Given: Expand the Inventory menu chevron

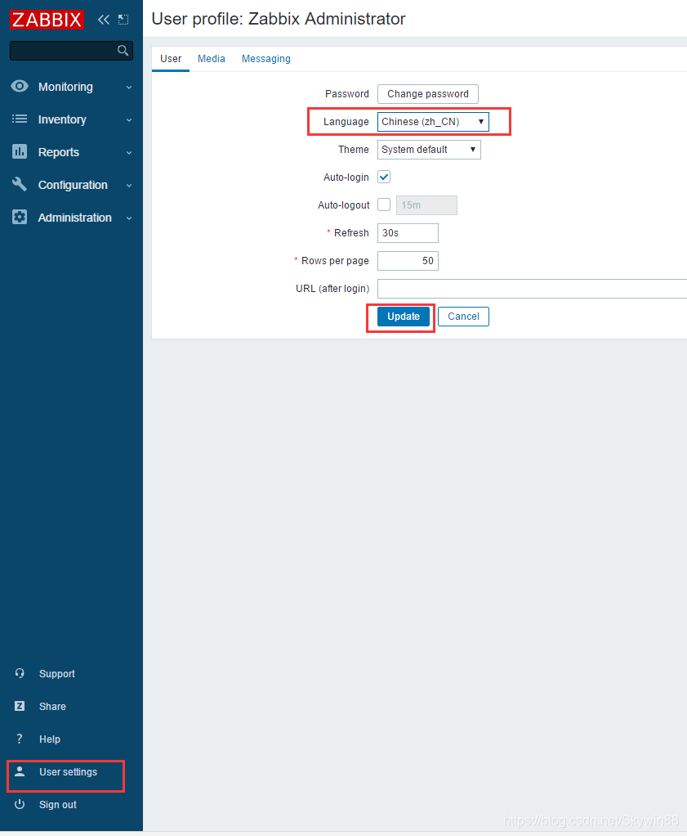Looking at the screenshot, I should coord(129,120).
